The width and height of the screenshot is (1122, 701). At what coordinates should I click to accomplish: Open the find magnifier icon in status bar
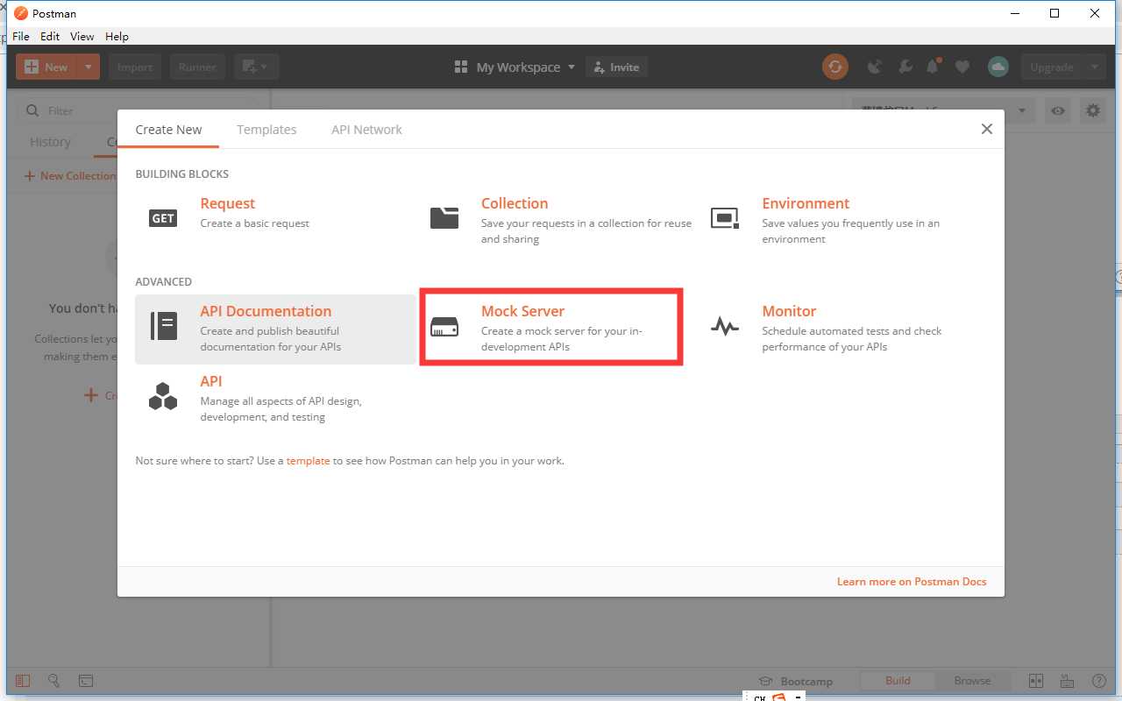[53, 680]
